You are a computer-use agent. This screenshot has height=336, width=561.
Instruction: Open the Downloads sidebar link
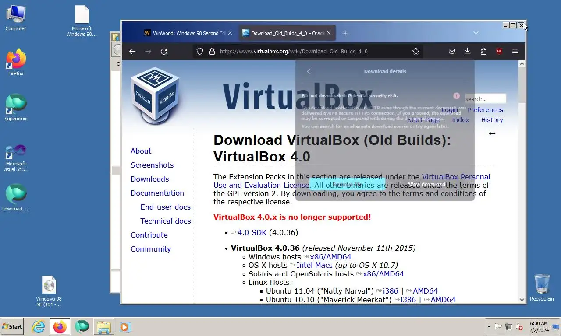click(149, 179)
